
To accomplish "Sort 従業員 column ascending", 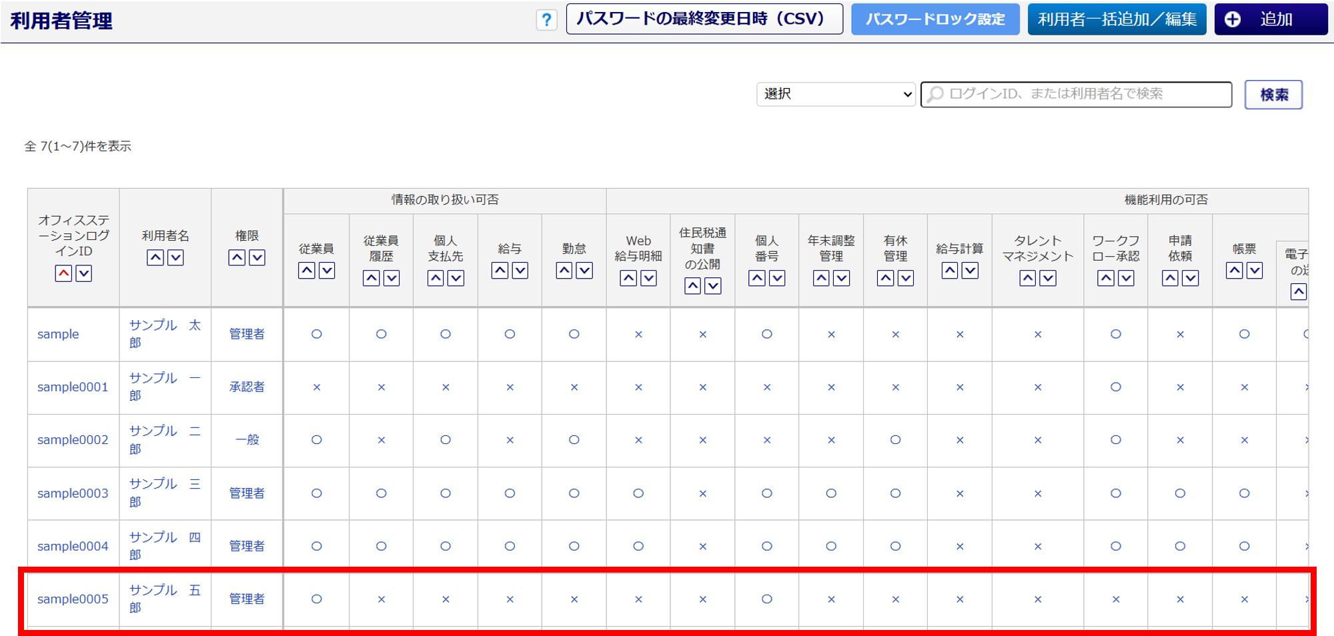I will [307, 271].
